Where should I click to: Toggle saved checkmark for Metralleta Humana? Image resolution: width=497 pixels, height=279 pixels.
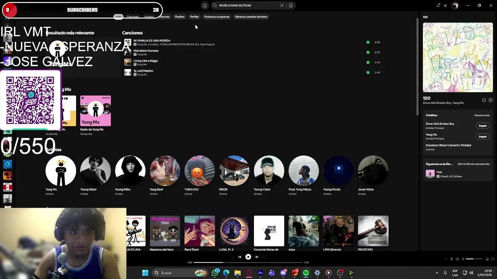pyautogui.click(x=368, y=52)
